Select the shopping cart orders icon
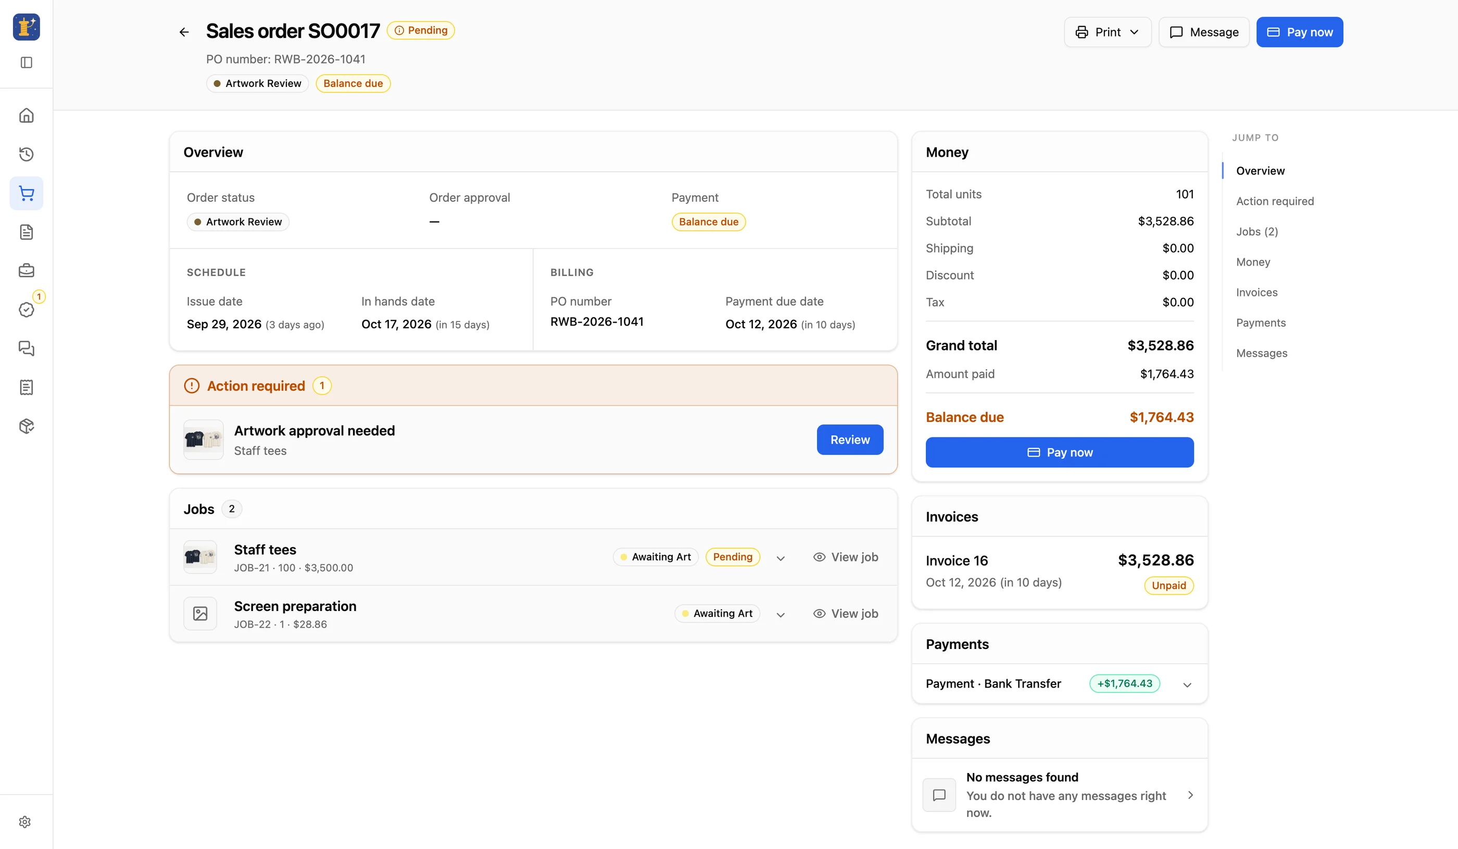This screenshot has width=1458, height=849. (27, 193)
